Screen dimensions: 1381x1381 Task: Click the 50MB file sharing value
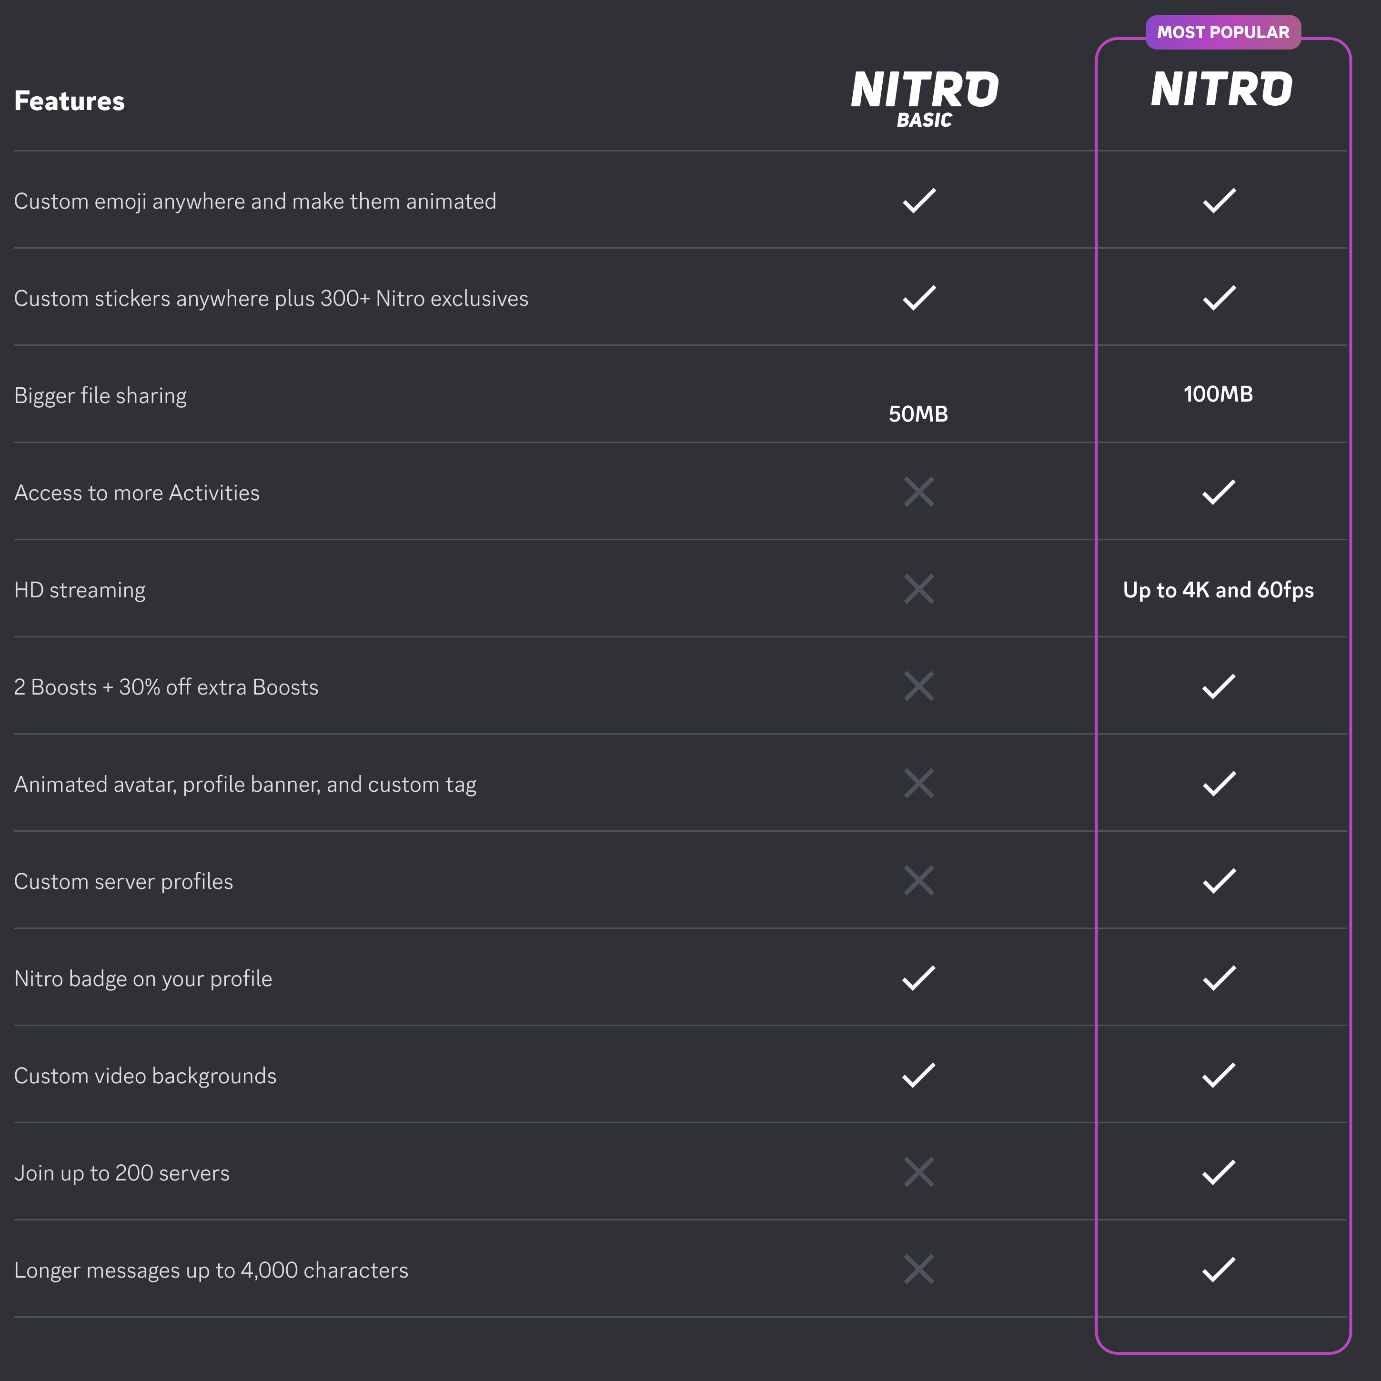[918, 414]
